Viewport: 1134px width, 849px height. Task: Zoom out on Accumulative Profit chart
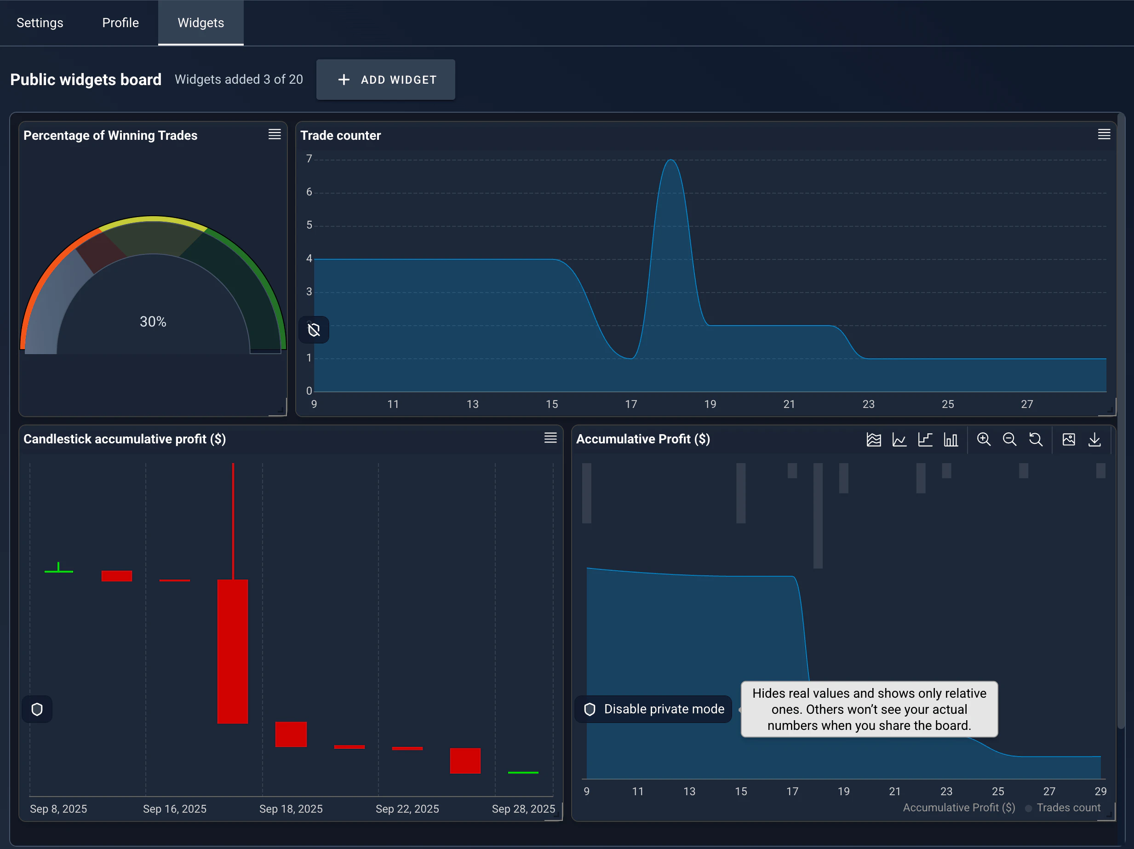(x=1009, y=439)
